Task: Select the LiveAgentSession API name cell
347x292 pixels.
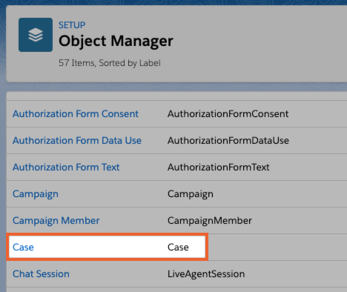Action: click(206, 274)
